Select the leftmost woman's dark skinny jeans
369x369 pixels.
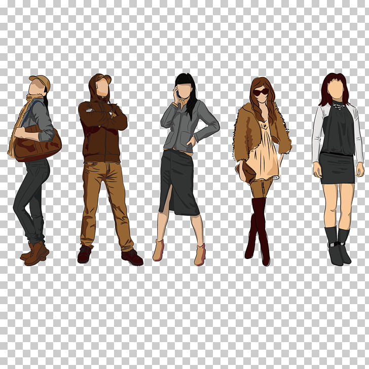coord(30,198)
